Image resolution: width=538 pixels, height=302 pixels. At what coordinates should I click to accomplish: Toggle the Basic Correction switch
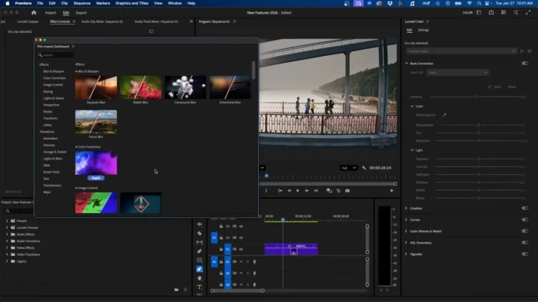pyautogui.click(x=525, y=64)
